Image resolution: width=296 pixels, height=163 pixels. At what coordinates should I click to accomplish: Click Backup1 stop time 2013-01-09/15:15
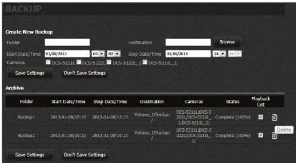pos(110,117)
